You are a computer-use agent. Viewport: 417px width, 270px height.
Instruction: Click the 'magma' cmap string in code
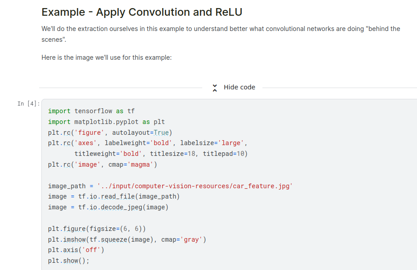tap(142, 164)
